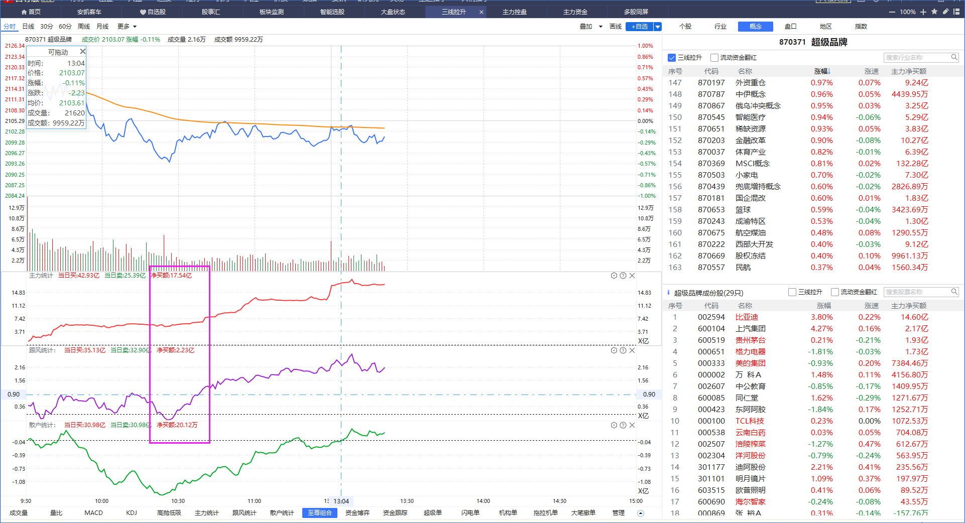Select the 指数 category tab
Viewport: 965px width, 523px height.
[861, 27]
